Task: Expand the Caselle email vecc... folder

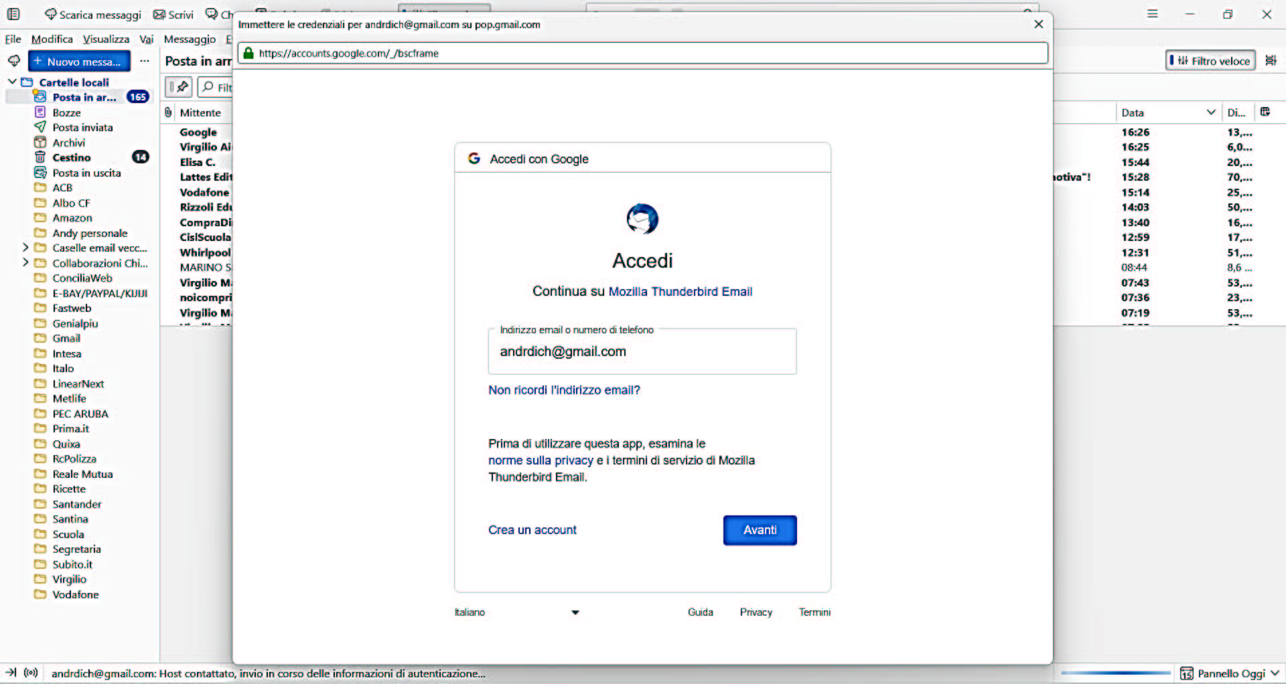Action: [25, 248]
